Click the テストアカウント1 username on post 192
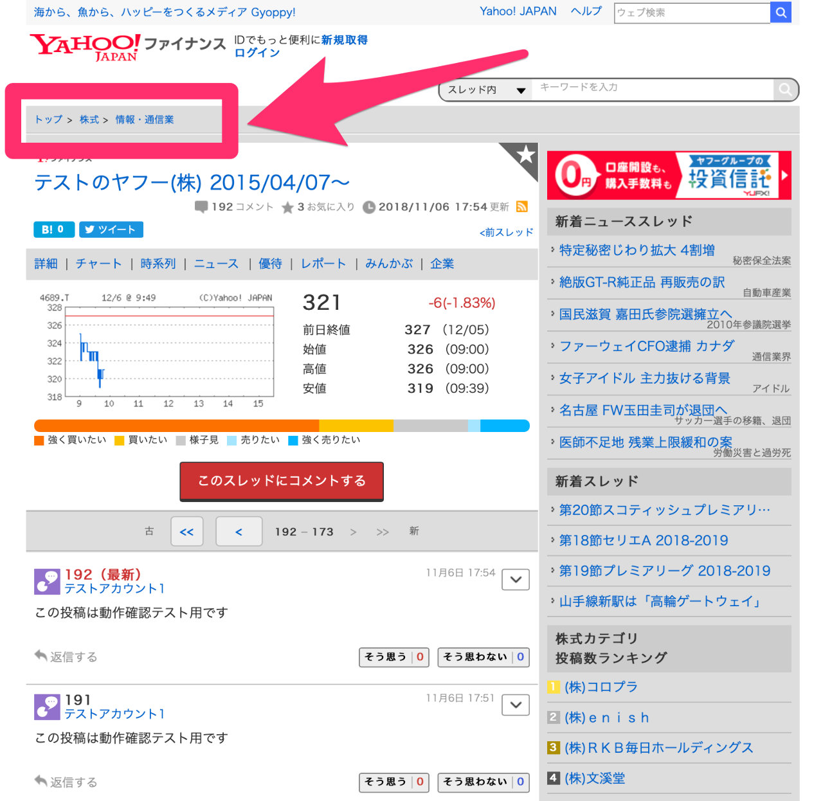 point(114,589)
